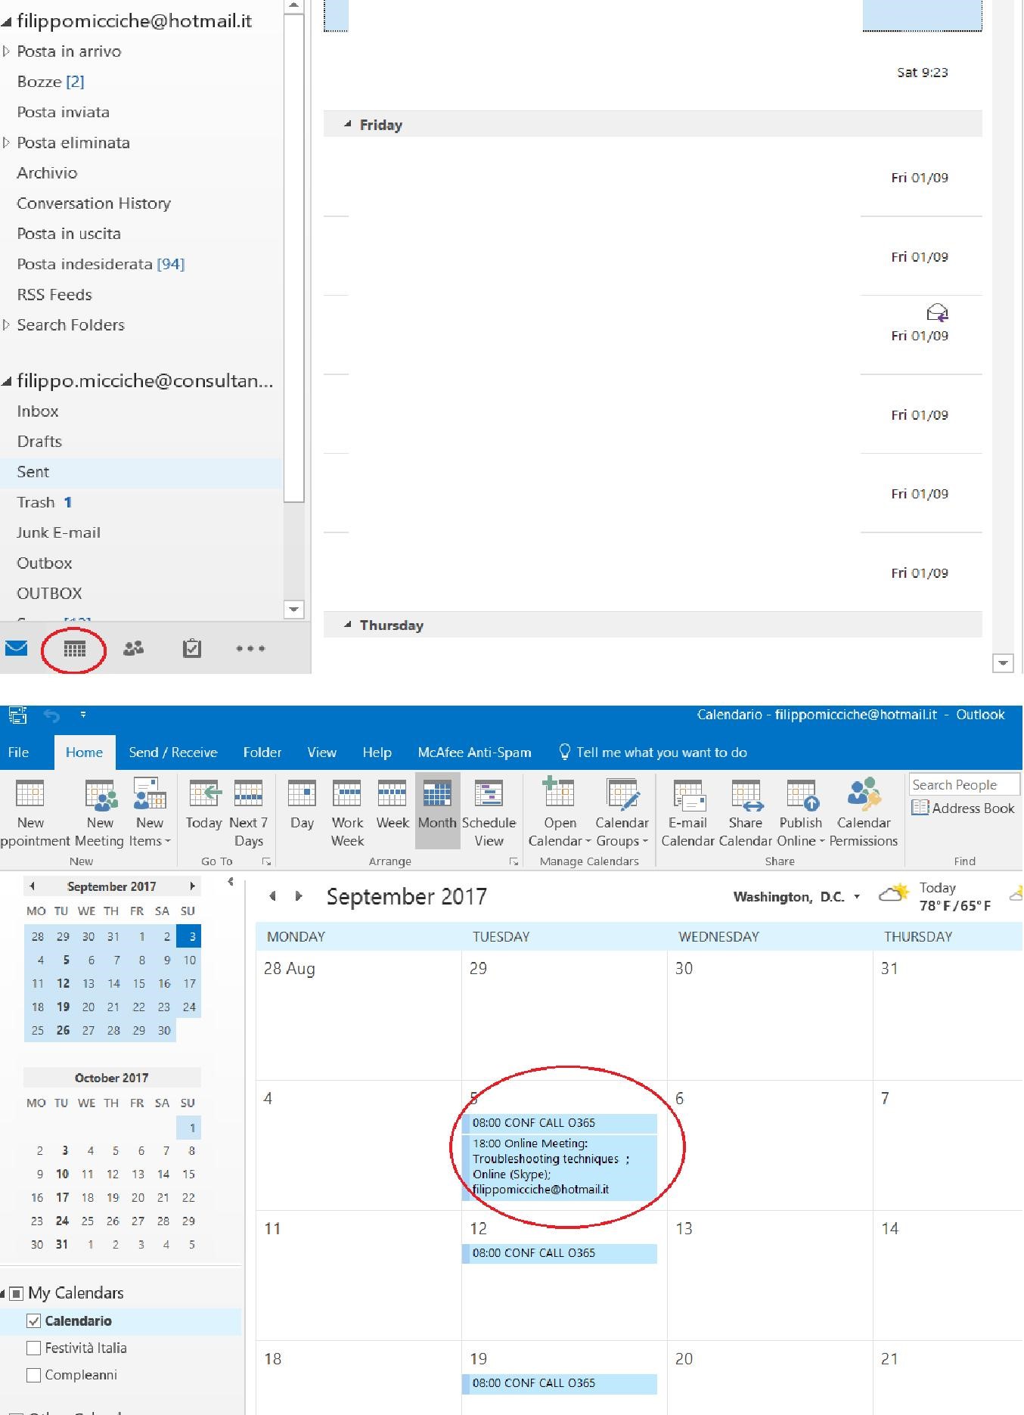The image size is (1024, 1415).
Task: Expand Search Folders
Action: pyautogui.click(x=6, y=324)
